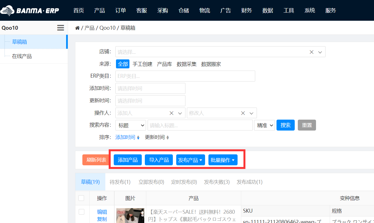
Task: Clear the 修改人 field with X icon
Action: pyautogui.click(x=243, y=113)
